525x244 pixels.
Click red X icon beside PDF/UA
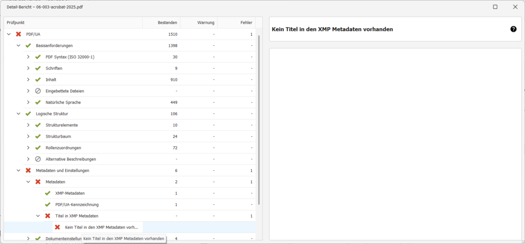click(18, 34)
